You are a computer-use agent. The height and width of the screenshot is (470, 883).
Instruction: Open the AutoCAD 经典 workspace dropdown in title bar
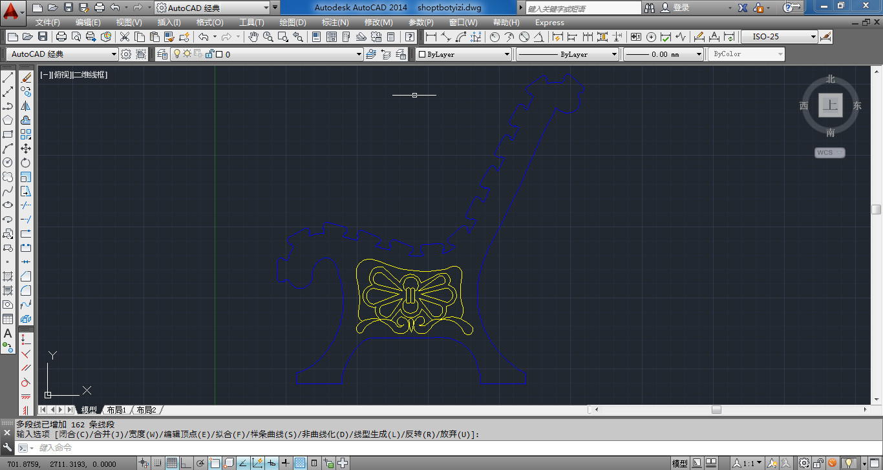(x=213, y=8)
